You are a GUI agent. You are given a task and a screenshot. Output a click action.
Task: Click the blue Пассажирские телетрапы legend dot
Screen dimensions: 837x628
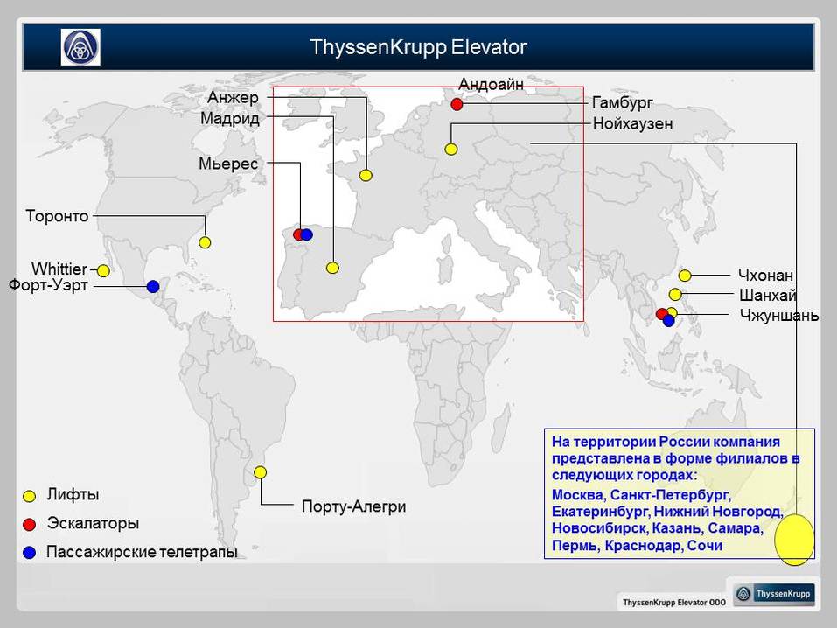pyautogui.click(x=29, y=552)
